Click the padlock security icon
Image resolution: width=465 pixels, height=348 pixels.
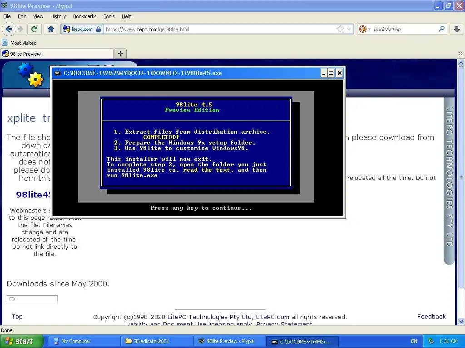coord(99,29)
